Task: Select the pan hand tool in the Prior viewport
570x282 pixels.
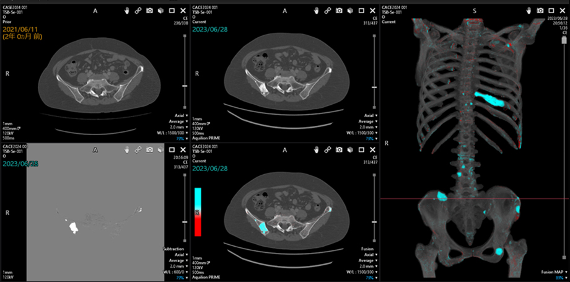Action: [128, 11]
